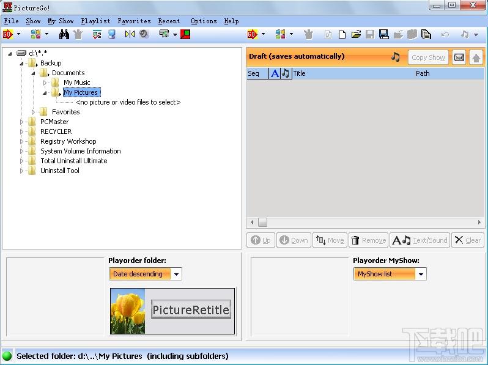Click the checklist icon with red checkmark
488x365 pixels.
point(97,34)
